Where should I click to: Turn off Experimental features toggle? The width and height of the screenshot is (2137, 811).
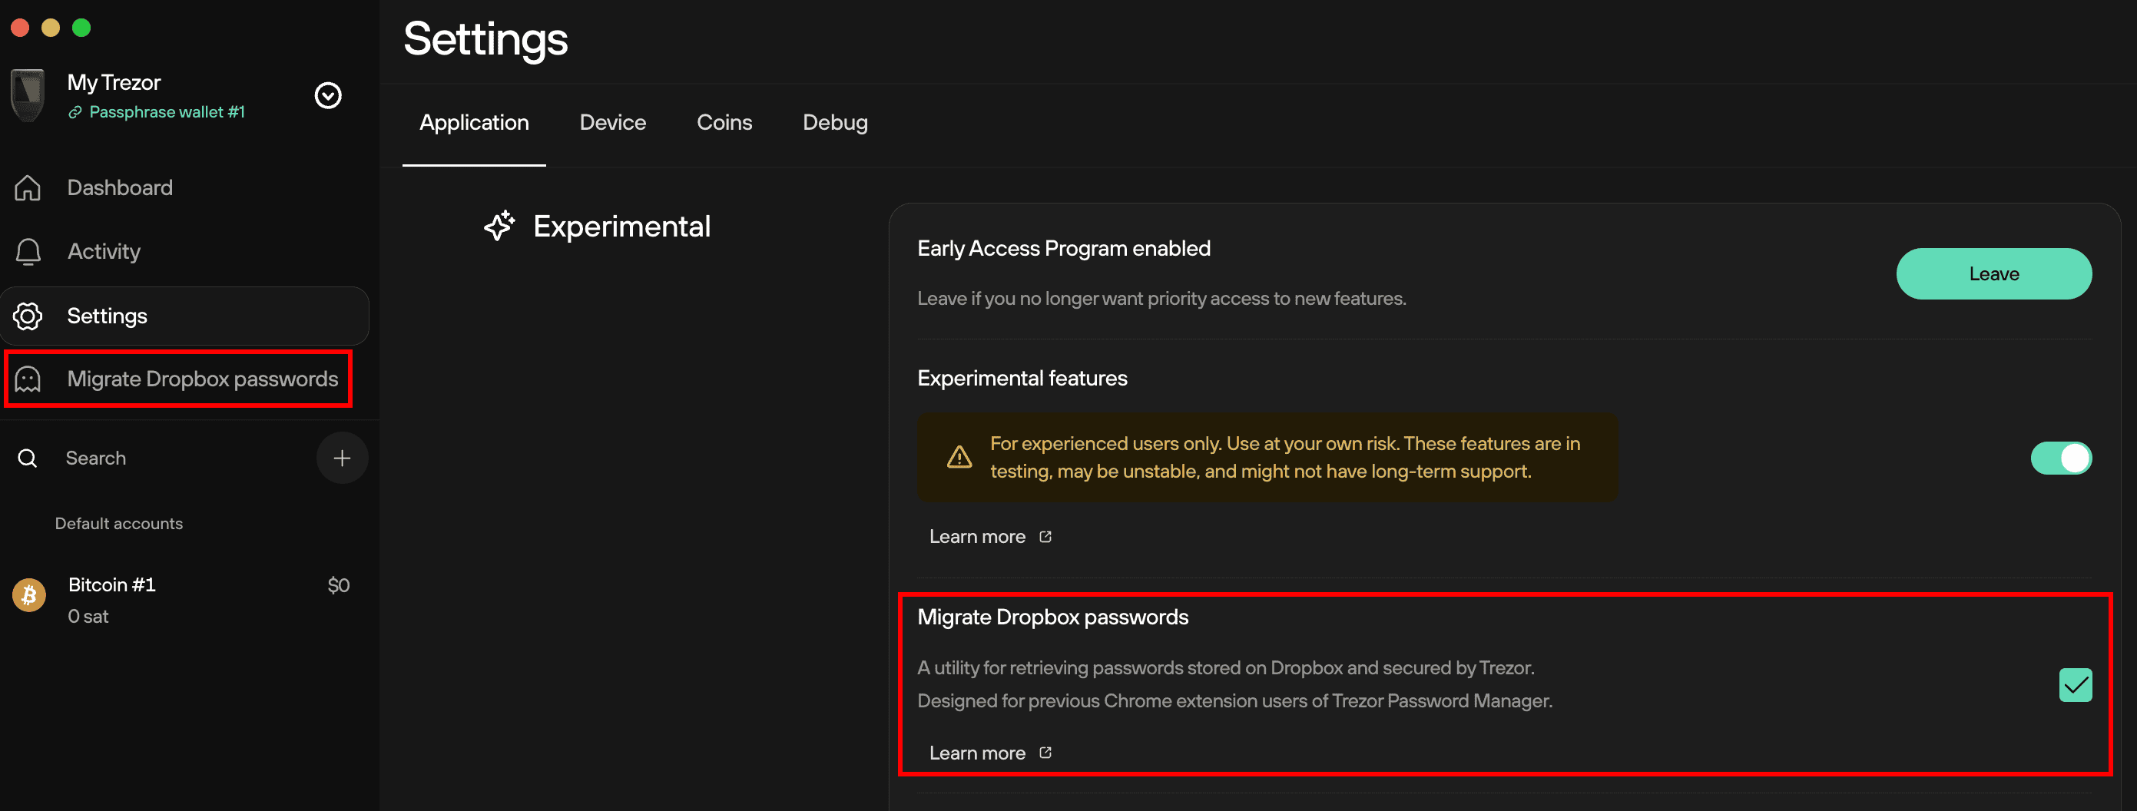tap(2061, 458)
